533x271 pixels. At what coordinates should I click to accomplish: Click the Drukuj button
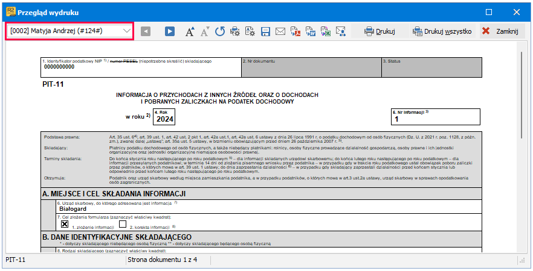coord(380,31)
